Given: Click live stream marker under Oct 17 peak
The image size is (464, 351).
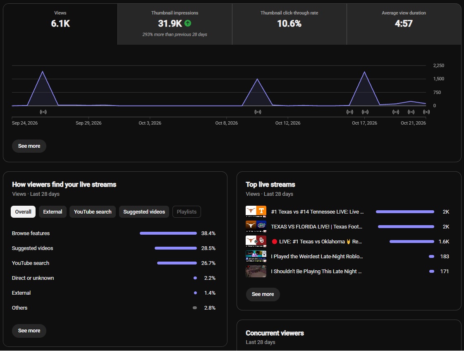Looking at the screenshot, I should click(x=365, y=112).
